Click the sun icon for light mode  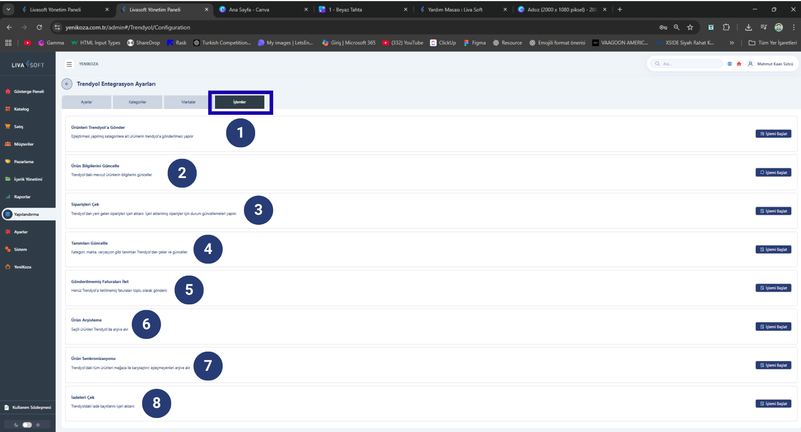(x=38, y=425)
